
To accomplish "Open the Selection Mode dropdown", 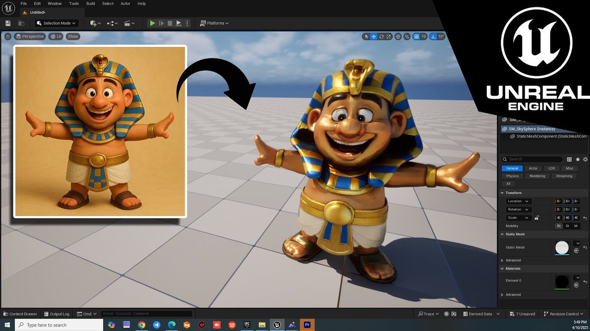I will (x=57, y=23).
